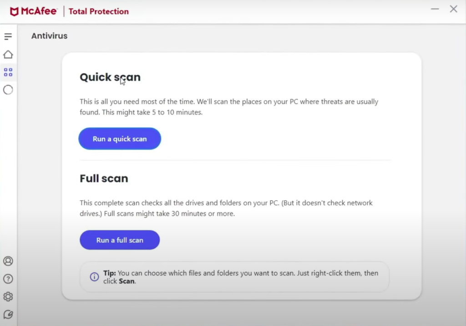Image resolution: width=466 pixels, height=326 pixels.
Task: Click the Quick scan heading
Action: coord(110,77)
